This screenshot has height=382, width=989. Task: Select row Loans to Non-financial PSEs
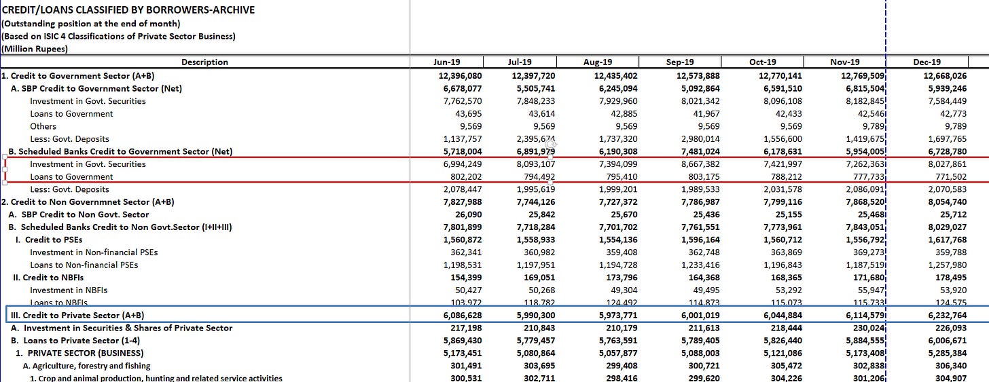pos(84,265)
